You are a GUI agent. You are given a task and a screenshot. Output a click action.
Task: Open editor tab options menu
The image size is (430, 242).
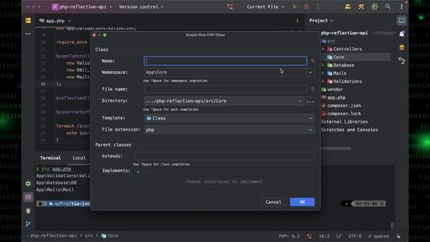297,21
